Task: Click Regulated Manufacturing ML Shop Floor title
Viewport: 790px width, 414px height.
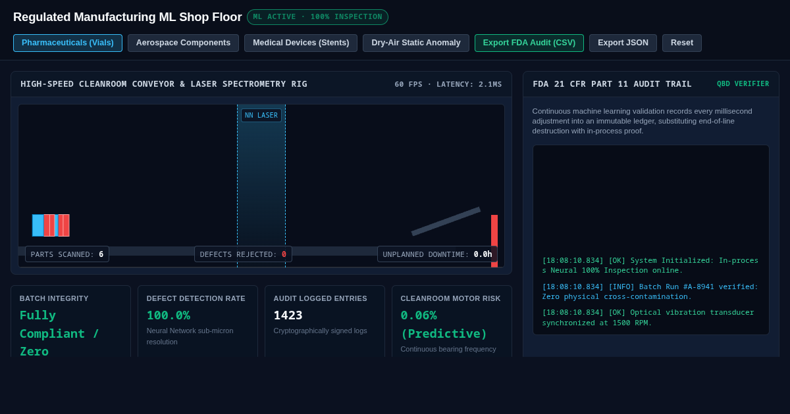Action: pos(128,17)
